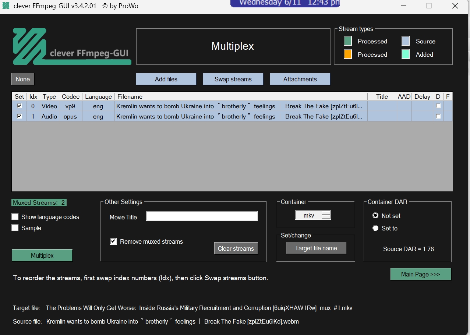470x335 pixels.
Task: Click the green Processed color swatch
Action: pos(348,41)
